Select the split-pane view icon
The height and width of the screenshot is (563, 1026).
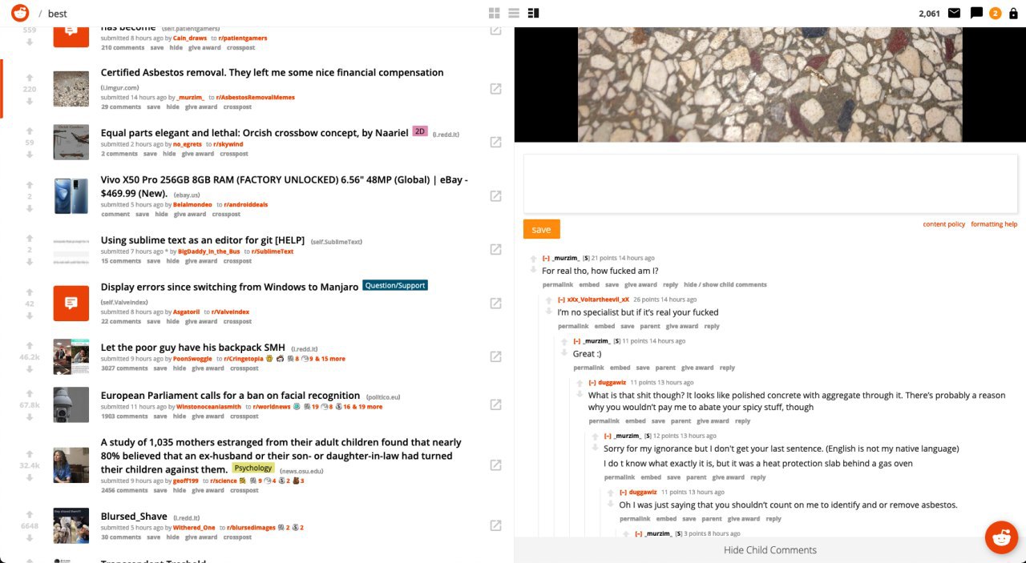[x=534, y=13]
